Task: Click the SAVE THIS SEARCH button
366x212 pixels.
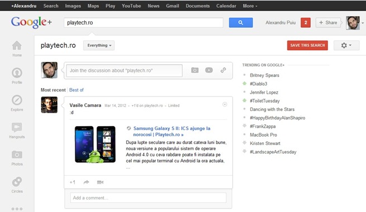Action: (x=307, y=45)
